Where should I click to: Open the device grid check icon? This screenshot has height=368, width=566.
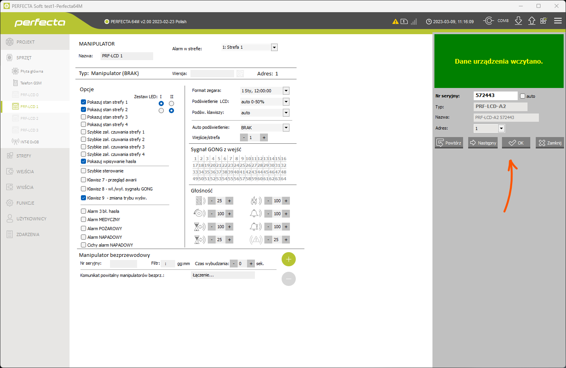pos(544,21)
